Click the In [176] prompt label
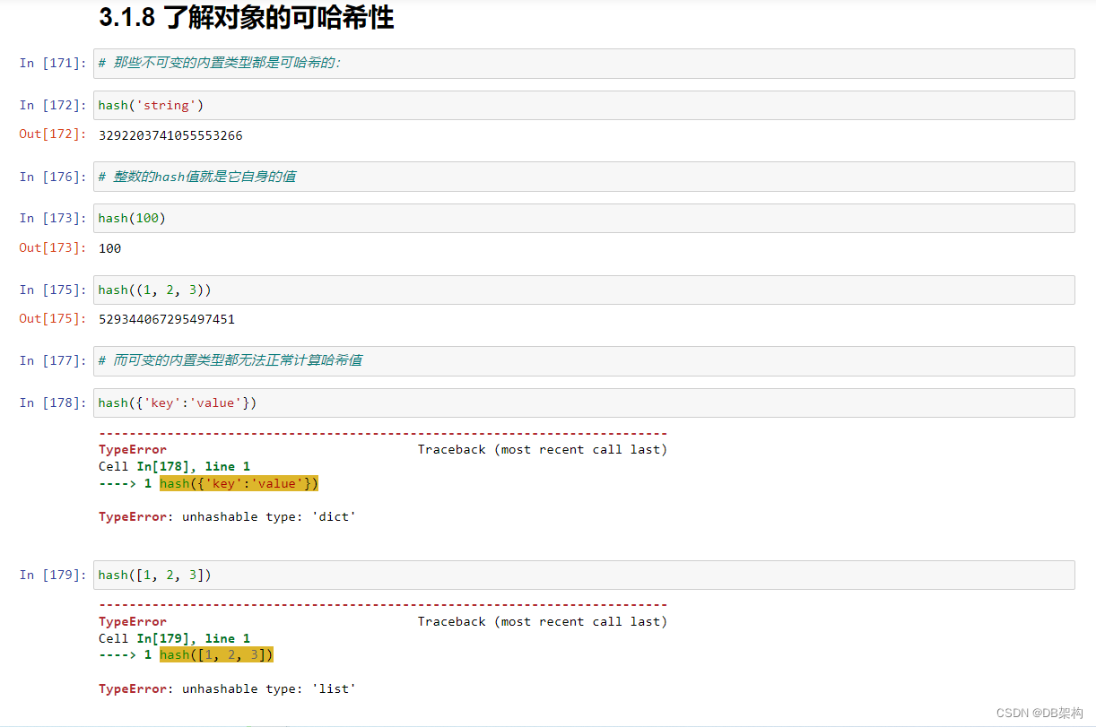 point(53,177)
